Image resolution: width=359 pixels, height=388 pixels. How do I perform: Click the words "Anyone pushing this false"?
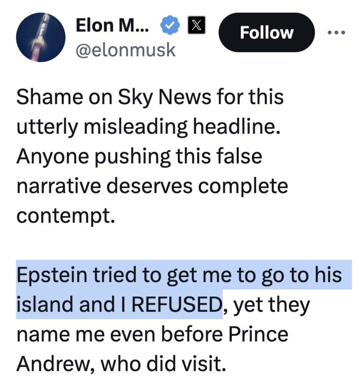pos(139,156)
